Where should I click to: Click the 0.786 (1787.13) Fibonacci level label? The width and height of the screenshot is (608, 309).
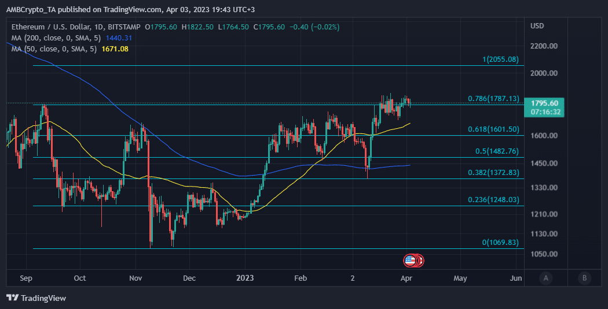[493, 99]
